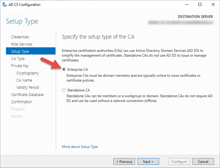Maximize the AD CS Configuration window
The height and width of the screenshot is (168, 220).
[x=200, y=4]
